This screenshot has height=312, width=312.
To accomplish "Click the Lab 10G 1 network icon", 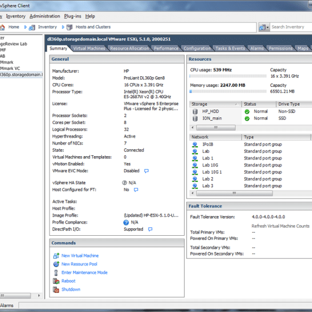I will click(195, 172).
